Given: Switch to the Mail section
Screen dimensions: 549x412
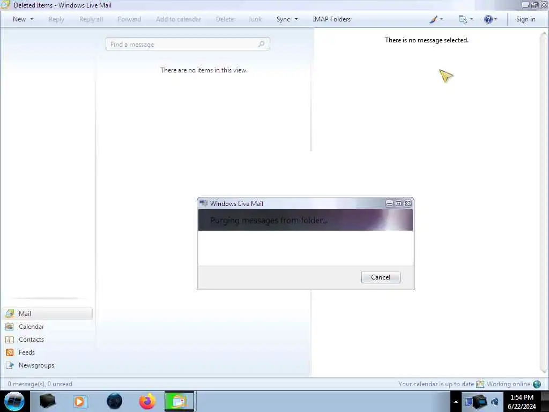Looking at the screenshot, I should point(48,313).
